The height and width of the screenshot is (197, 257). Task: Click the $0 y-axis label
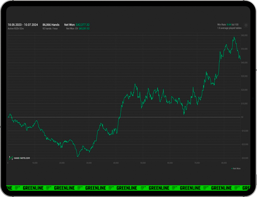click(242, 117)
